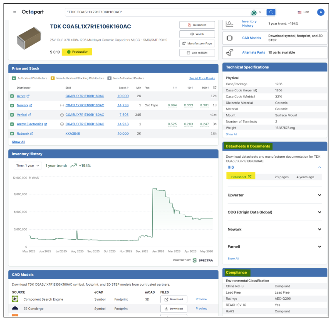The height and width of the screenshot is (321, 332).
Task: Sort by the Stock column header
Action: coord(124,88)
